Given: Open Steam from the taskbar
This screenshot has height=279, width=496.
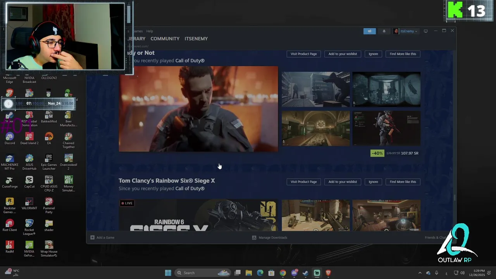Looking at the screenshot, I should click(x=305, y=273).
